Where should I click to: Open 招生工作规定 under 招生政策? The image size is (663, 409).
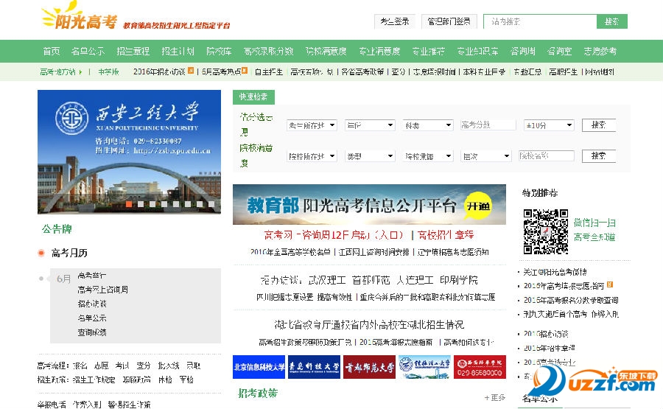94,380
